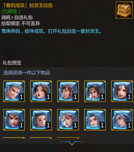This screenshot has width=134, height=152.
Task: Click the item title 「眷侣成双」封灵玉自选
Action: (x=28, y=5)
